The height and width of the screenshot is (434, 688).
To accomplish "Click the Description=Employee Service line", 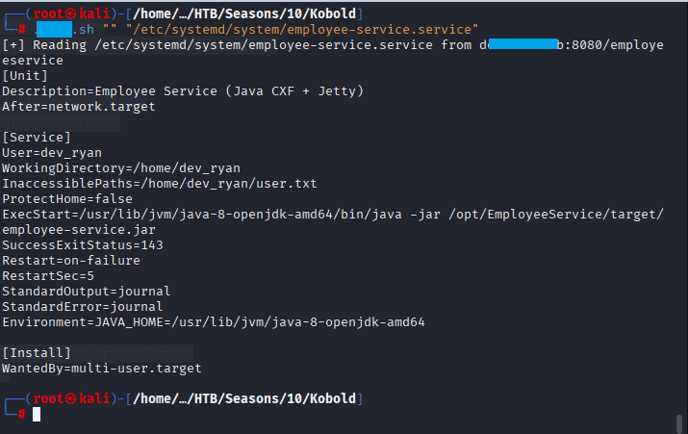I will [x=179, y=90].
